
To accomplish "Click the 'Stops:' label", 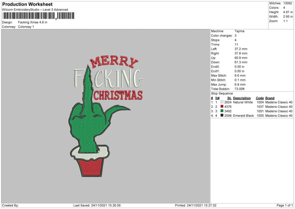I will (215, 40).
